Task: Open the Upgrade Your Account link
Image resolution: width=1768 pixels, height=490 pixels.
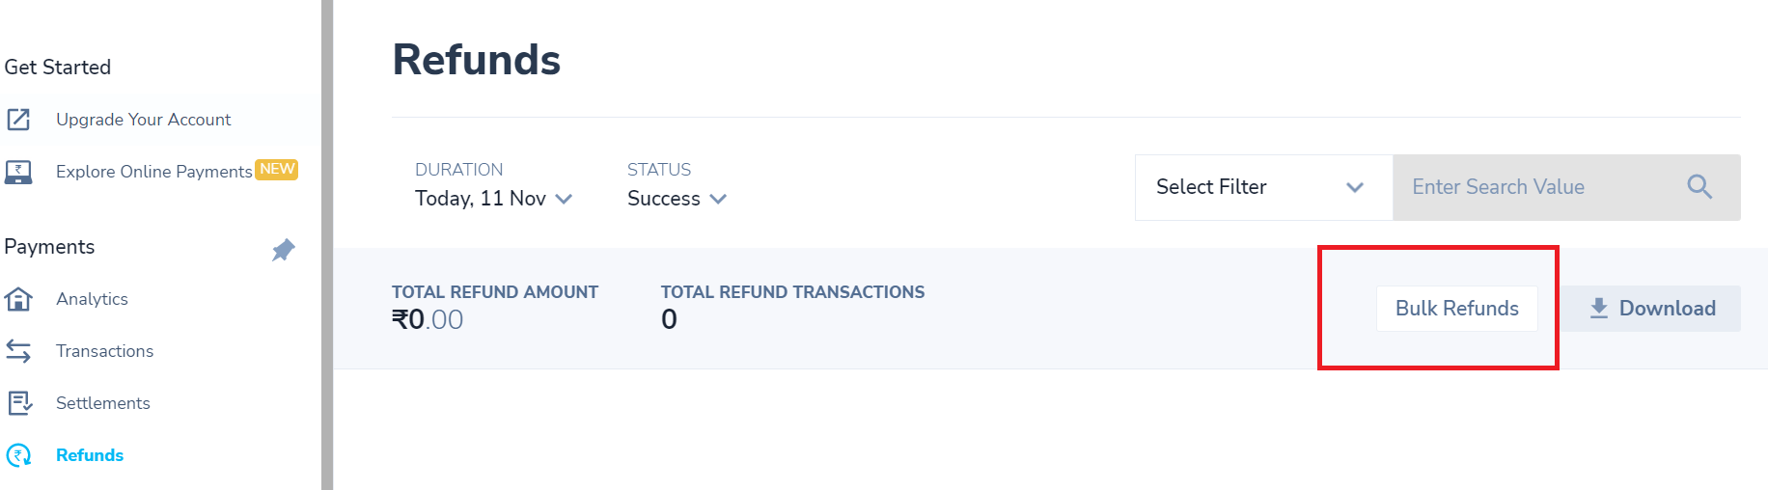Action: click(144, 120)
